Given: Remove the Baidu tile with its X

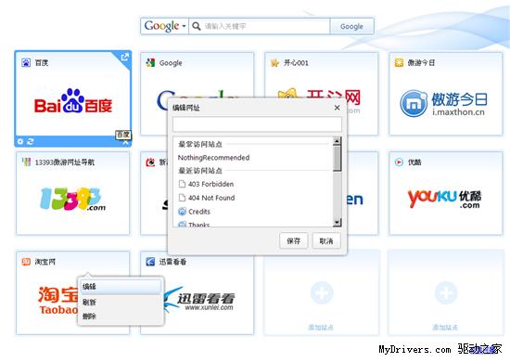Looking at the screenshot, I should pyautogui.click(x=126, y=143).
